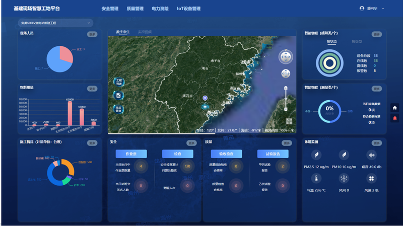Switch to the 实况视频 live video tab

click(145, 32)
